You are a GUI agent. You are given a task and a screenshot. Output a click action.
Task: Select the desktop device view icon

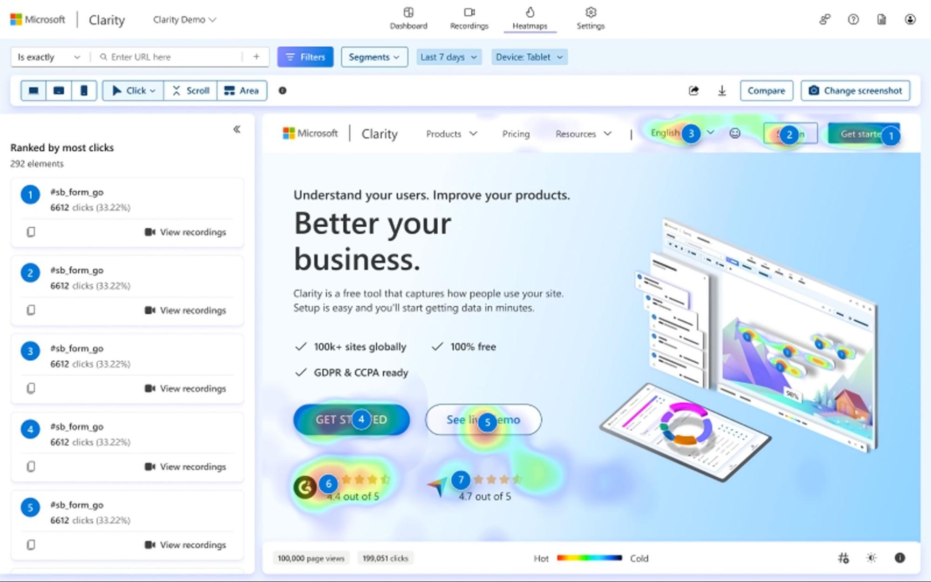pos(34,91)
